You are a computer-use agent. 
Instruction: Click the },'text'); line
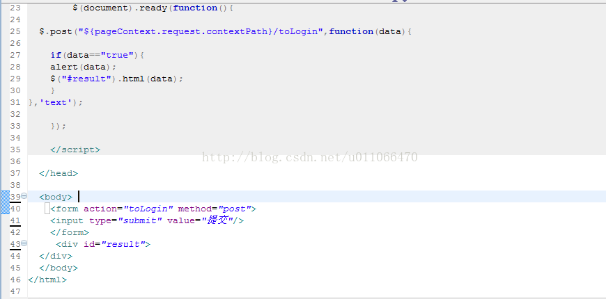coord(56,102)
